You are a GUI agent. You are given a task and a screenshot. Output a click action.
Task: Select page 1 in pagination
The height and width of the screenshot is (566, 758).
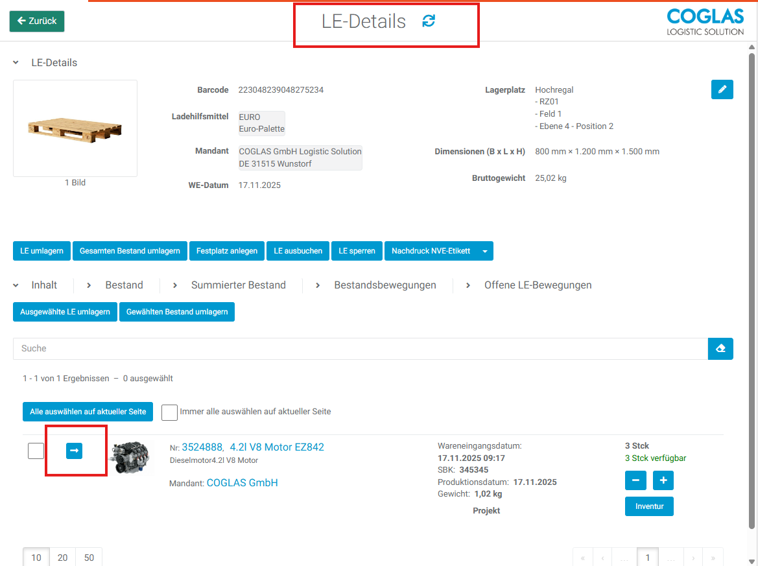[x=647, y=558]
